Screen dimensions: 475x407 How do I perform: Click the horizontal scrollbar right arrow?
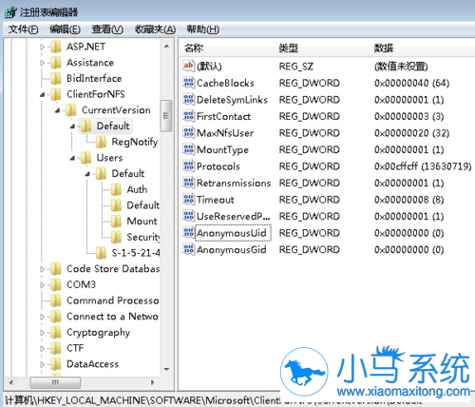153,382
